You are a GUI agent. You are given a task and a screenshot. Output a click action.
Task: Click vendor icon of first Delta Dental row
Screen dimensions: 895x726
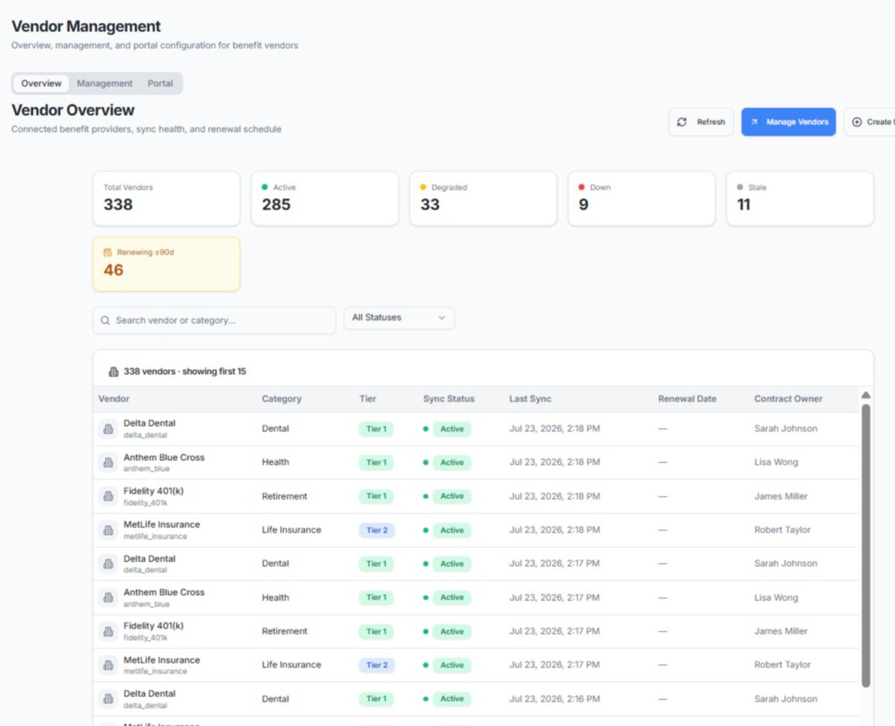point(108,429)
